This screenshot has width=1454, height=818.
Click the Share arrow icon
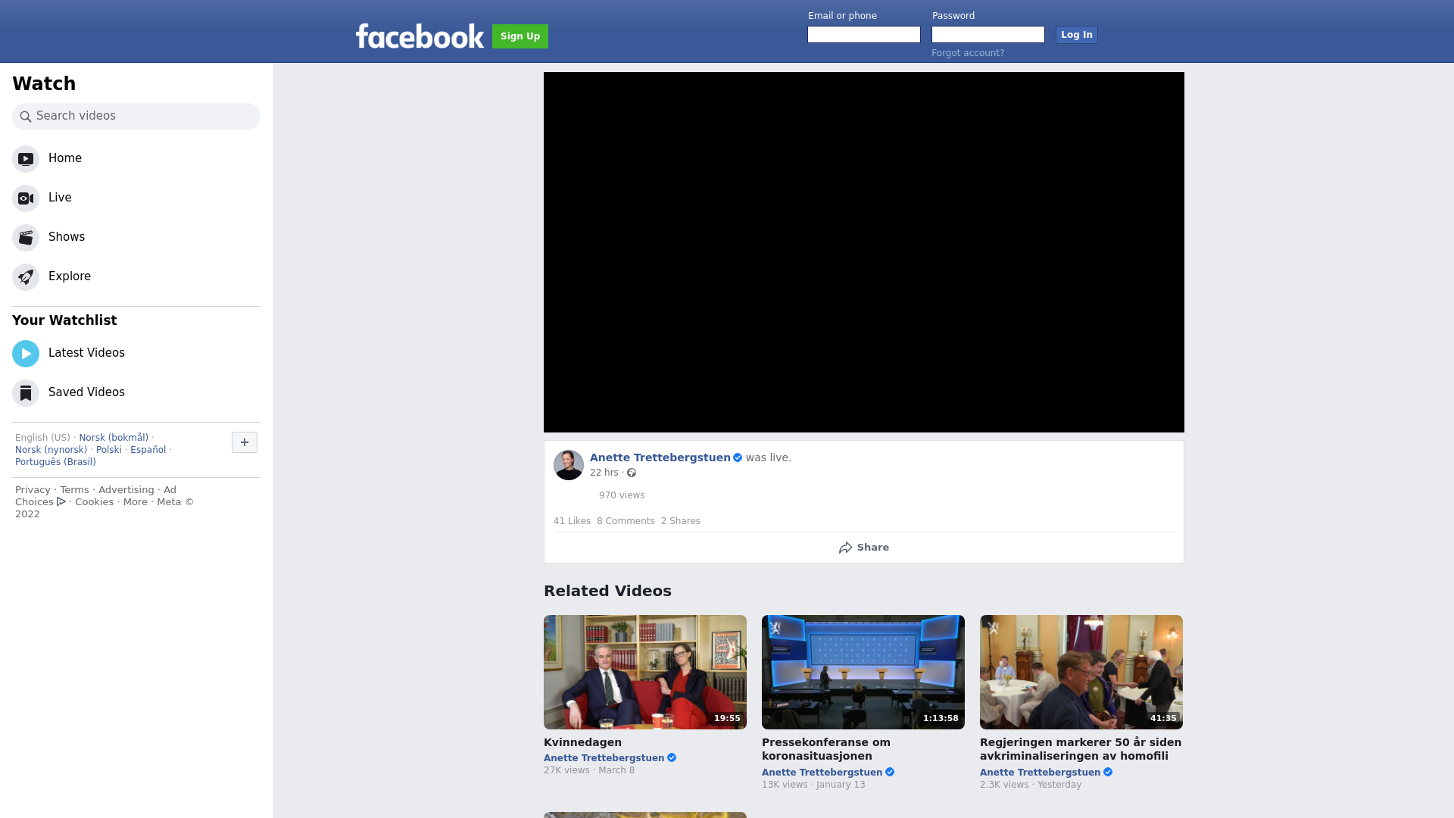(x=846, y=548)
